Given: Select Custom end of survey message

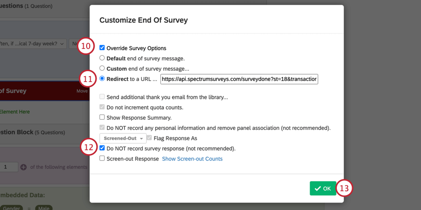Looking at the screenshot, I should [102, 69].
